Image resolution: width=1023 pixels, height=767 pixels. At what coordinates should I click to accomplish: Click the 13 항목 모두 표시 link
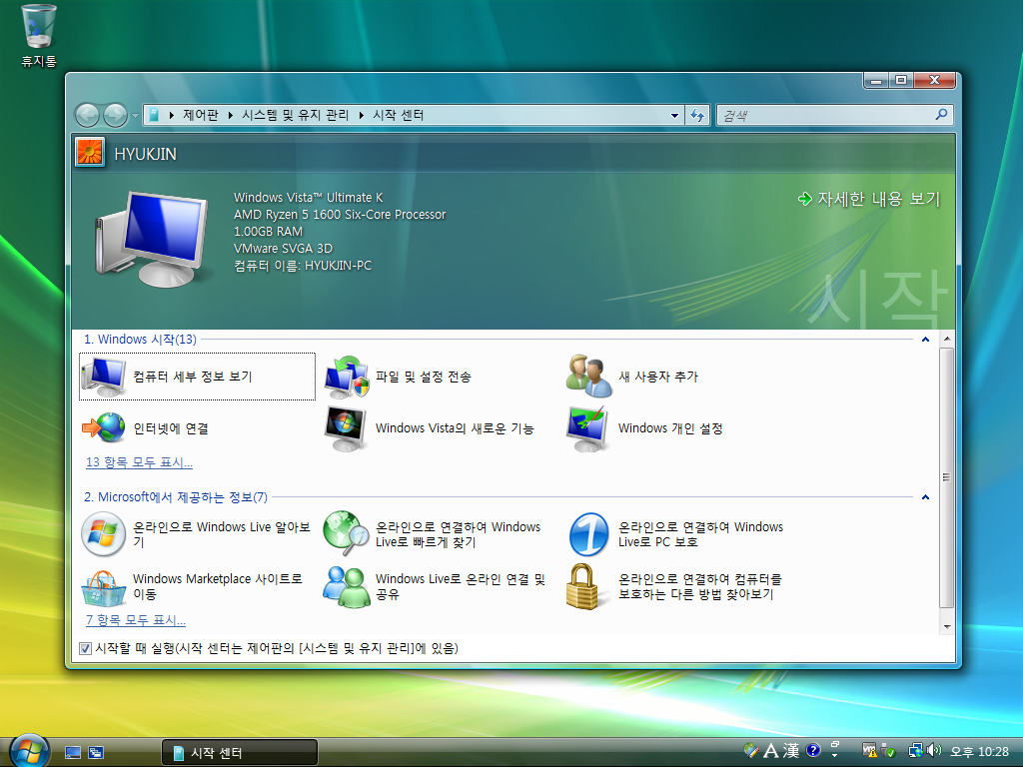point(139,462)
